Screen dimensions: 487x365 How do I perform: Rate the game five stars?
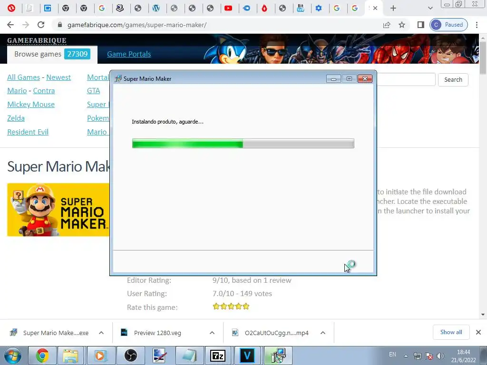point(246,307)
